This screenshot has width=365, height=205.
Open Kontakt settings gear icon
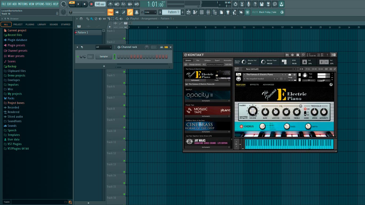click(292, 55)
